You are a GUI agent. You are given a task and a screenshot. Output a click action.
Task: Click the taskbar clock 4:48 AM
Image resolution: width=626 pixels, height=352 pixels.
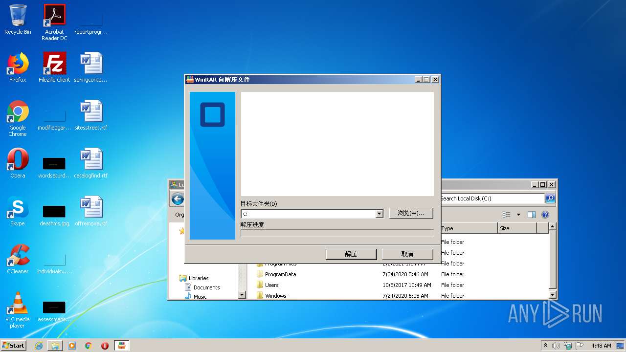pyautogui.click(x=601, y=346)
